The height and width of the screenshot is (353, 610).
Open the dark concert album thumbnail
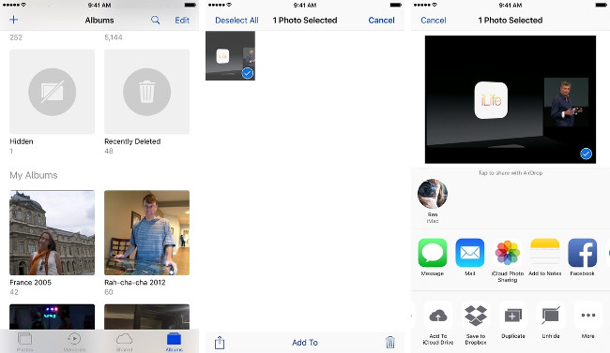click(x=53, y=316)
